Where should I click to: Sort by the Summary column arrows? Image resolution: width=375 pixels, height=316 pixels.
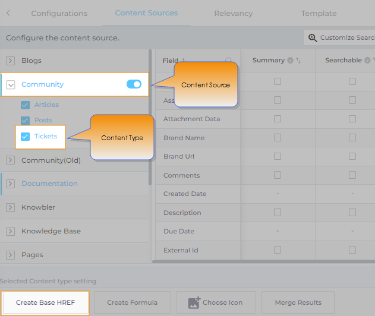298,61
